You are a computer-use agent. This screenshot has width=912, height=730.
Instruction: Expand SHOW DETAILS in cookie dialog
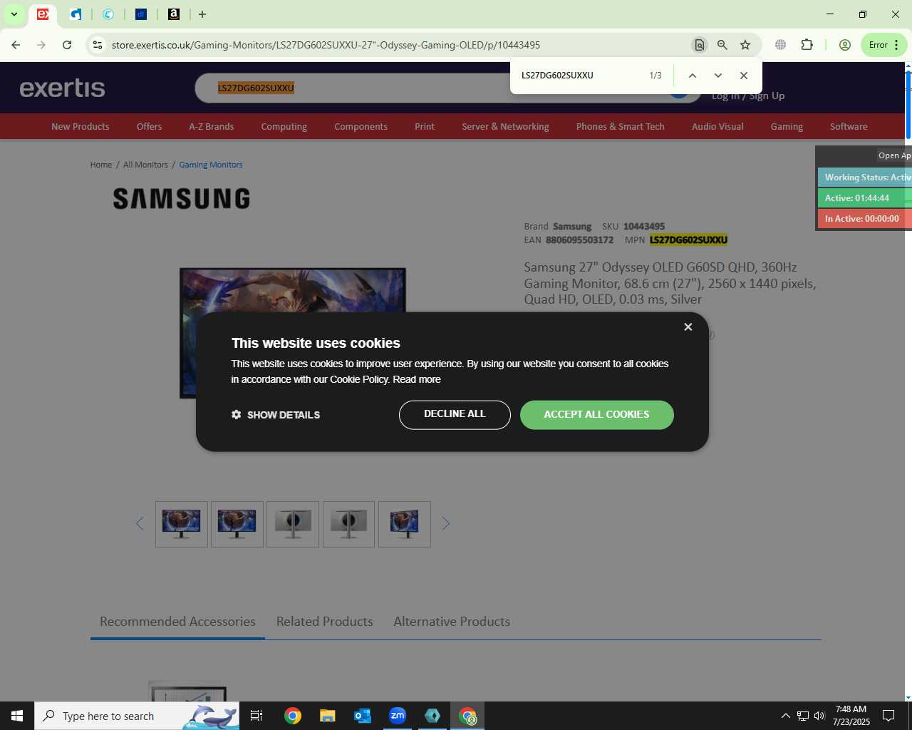tap(276, 415)
